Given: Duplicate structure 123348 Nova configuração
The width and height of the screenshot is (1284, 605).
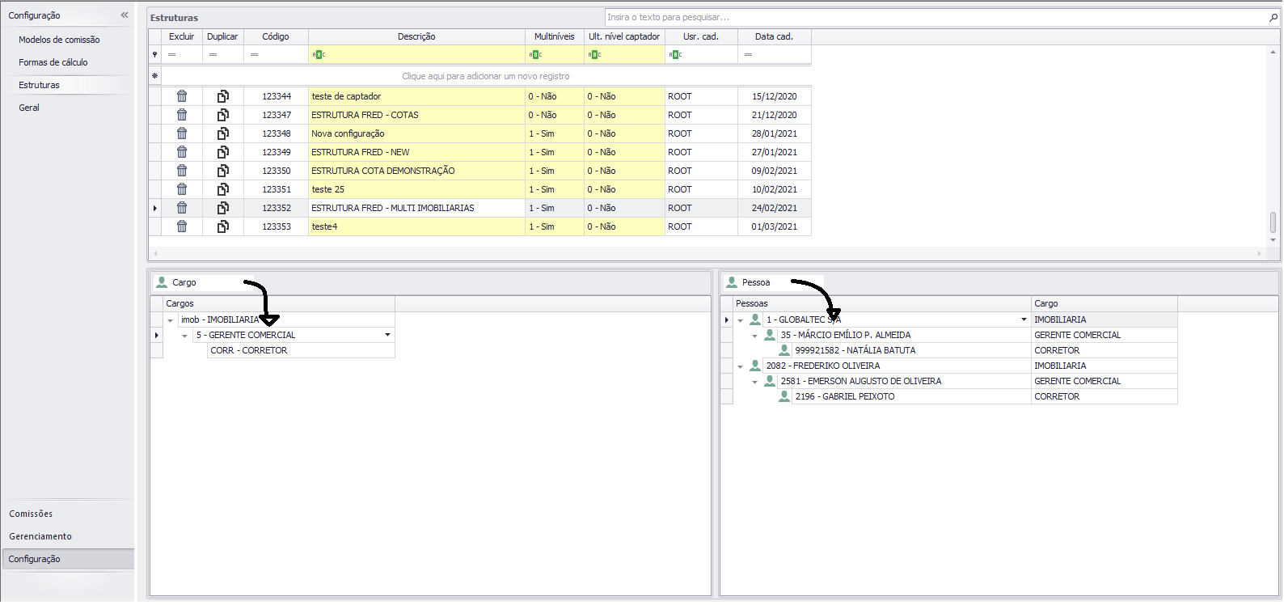Looking at the screenshot, I should 222,133.
